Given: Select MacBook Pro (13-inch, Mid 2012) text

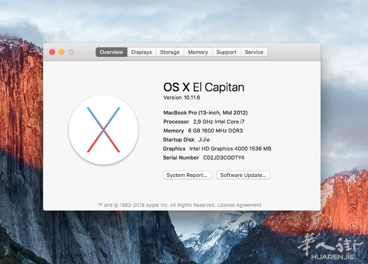Looking at the screenshot, I should 206,113.
